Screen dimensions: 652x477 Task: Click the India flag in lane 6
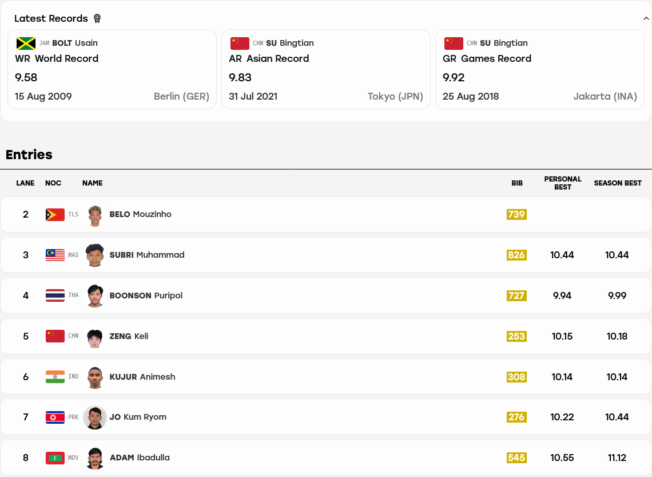55,377
